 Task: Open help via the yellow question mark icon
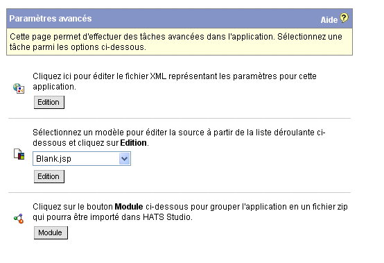(344, 17)
